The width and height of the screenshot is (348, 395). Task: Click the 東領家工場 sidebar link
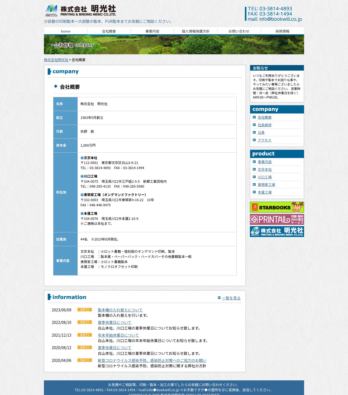pos(266,185)
